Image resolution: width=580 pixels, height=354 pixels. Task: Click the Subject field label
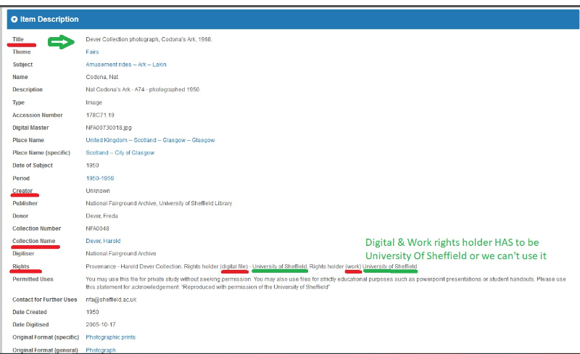pos(22,65)
